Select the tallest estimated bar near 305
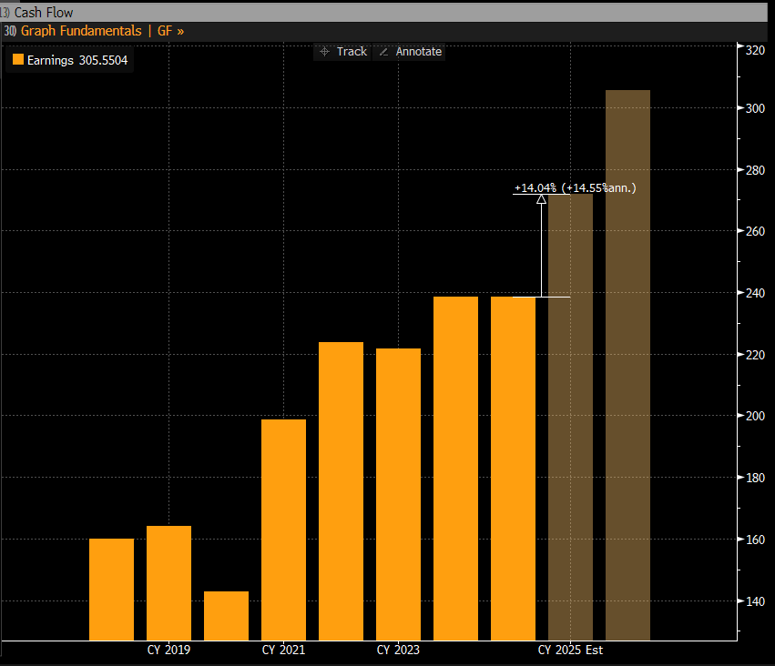Viewport: 775px width, 666px height. coord(627,364)
